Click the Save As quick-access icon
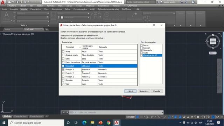The width and height of the screenshot is (224, 126). pos(21,2)
